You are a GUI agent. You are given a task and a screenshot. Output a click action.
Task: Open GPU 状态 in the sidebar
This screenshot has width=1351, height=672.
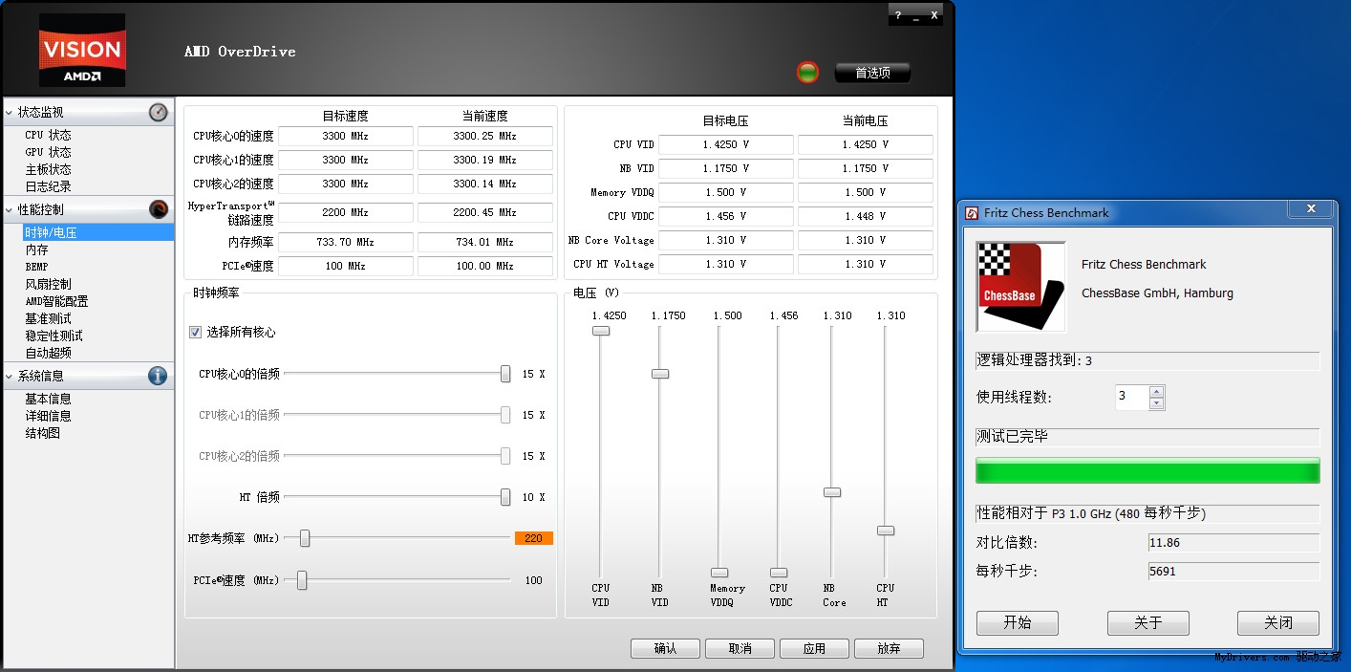(x=48, y=152)
